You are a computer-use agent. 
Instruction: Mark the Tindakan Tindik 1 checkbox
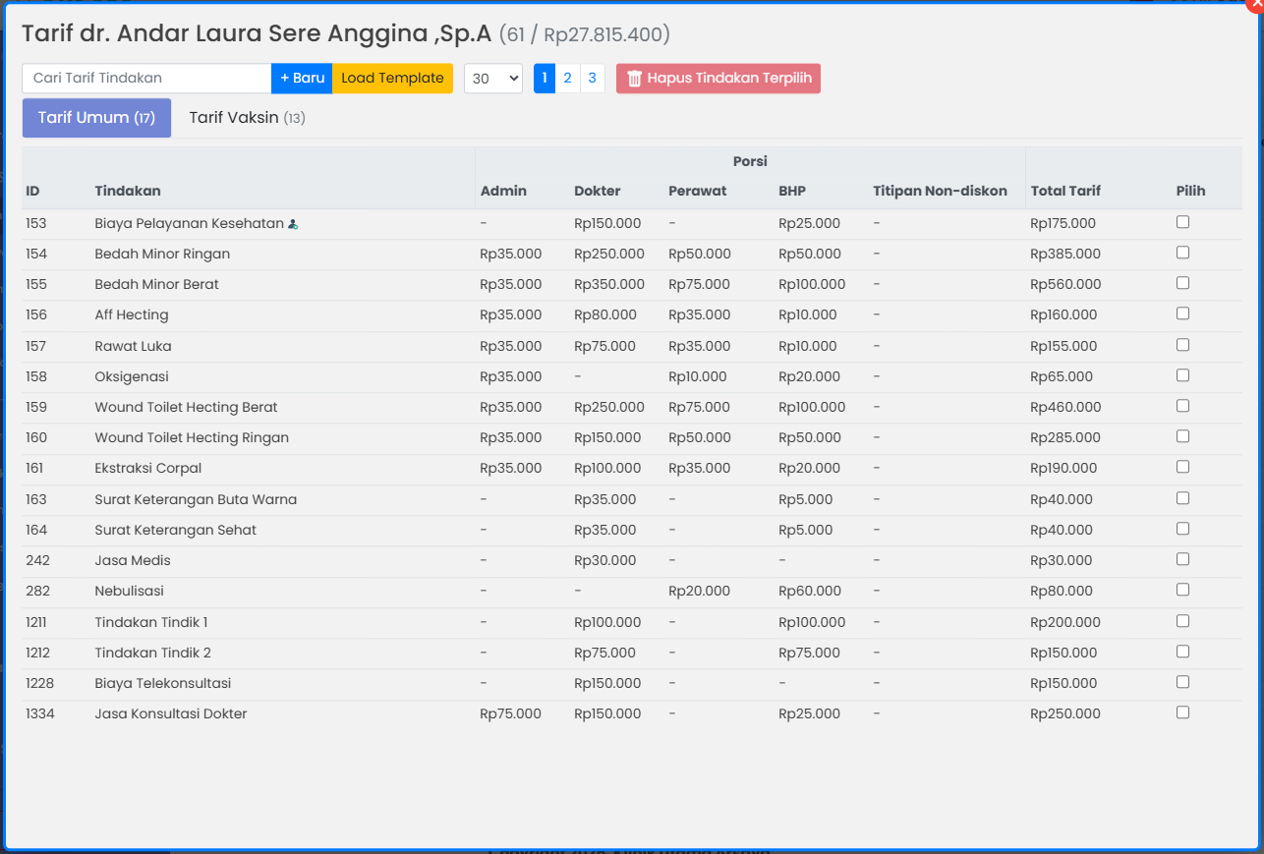point(1182,621)
